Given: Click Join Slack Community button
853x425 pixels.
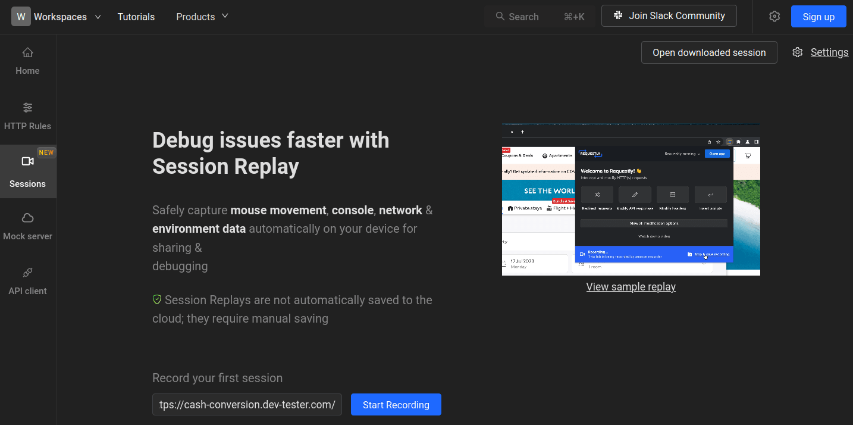Looking at the screenshot, I should pos(669,16).
